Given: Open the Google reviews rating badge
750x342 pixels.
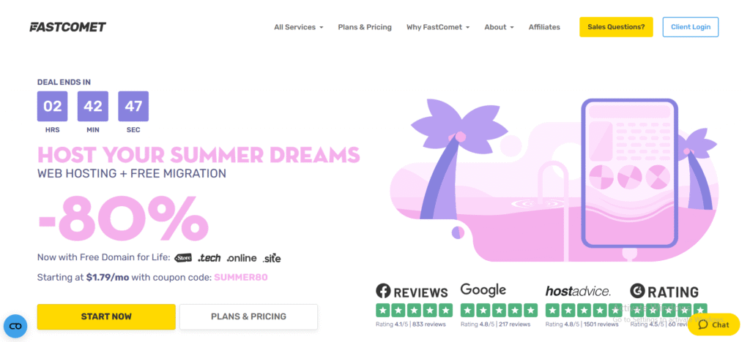Looking at the screenshot, I should pyautogui.click(x=499, y=305).
